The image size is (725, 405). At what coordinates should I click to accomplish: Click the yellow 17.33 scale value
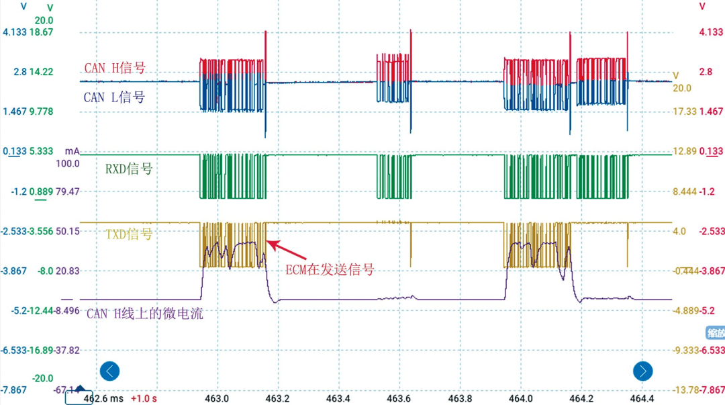point(685,111)
